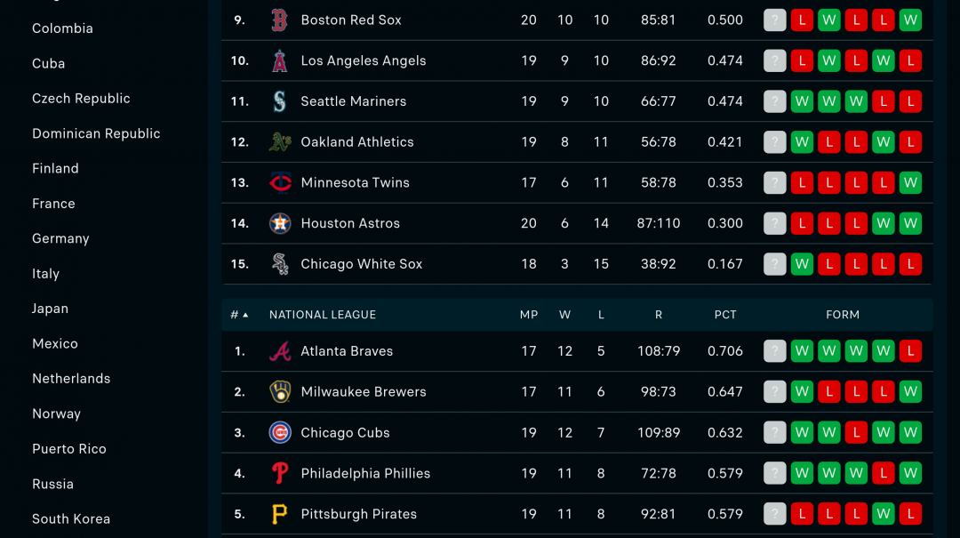Open the Milwaukee Brewers logo
The width and height of the screenshot is (960, 538).
click(x=280, y=392)
